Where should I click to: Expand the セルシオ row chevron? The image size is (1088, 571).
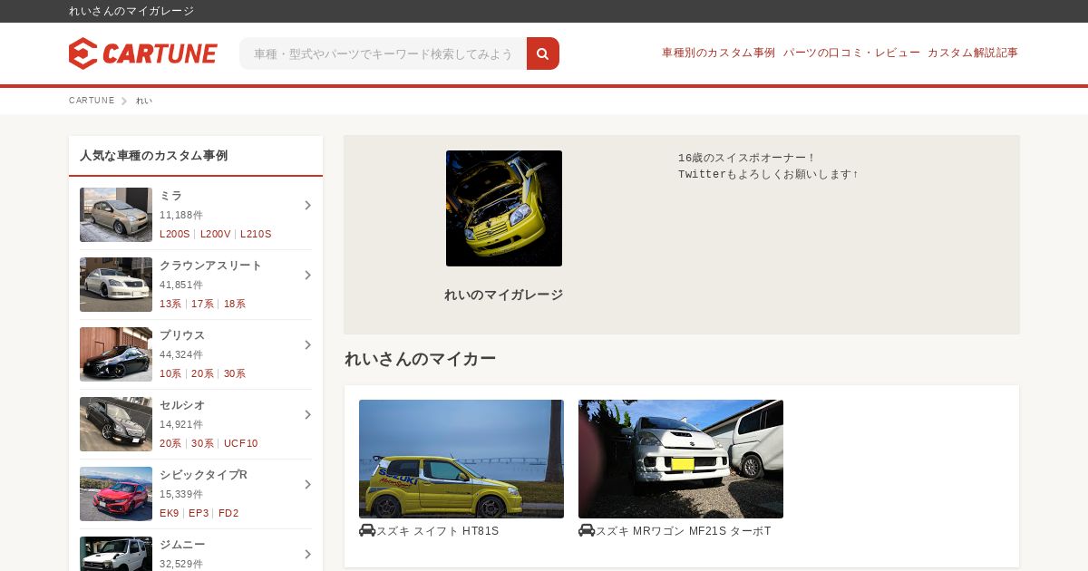tap(307, 415)
